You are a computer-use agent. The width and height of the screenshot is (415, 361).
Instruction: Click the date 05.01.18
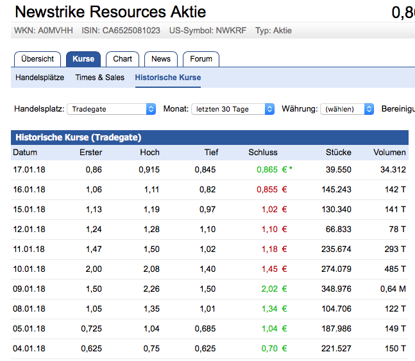(x=29, y=328)
